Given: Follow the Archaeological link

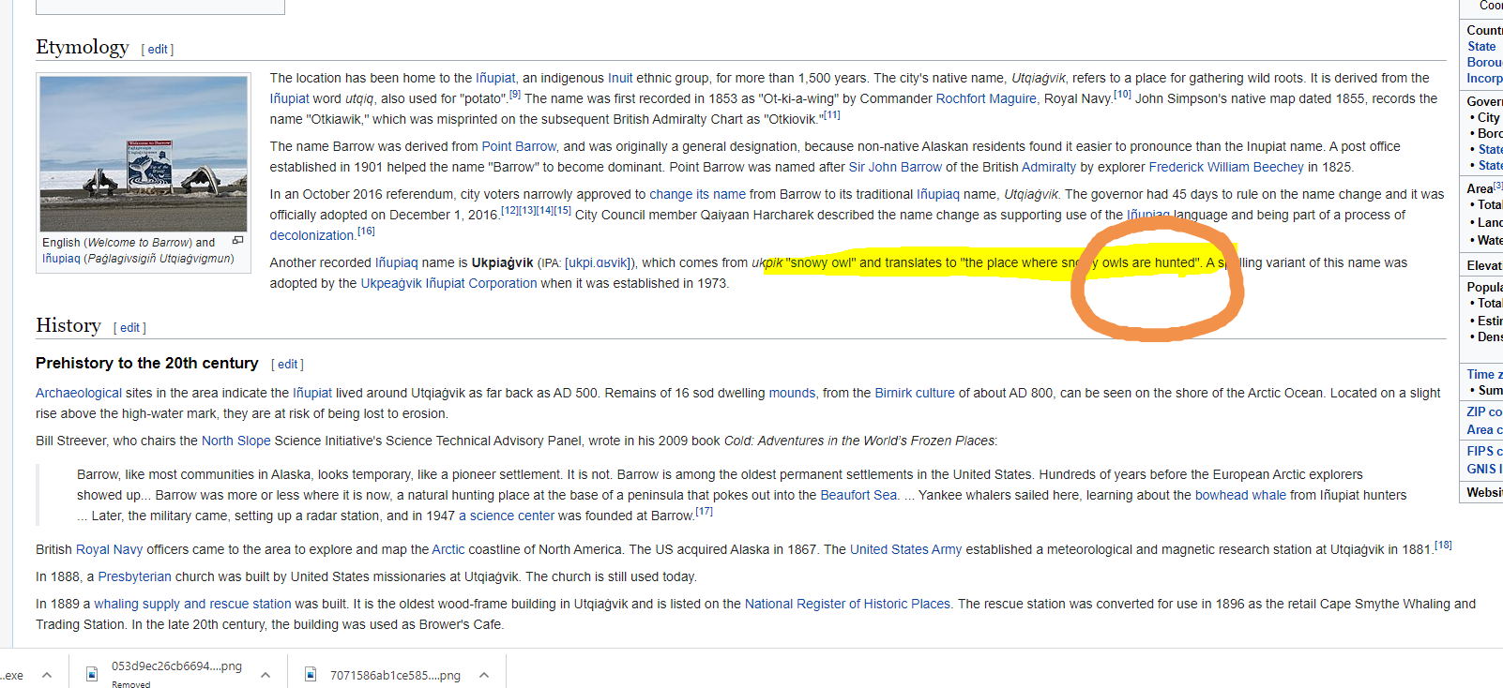Looking at the screenshot, I should (79, 393).
